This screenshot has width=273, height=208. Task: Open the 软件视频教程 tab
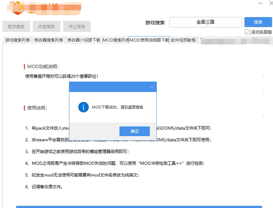[184, 40]
